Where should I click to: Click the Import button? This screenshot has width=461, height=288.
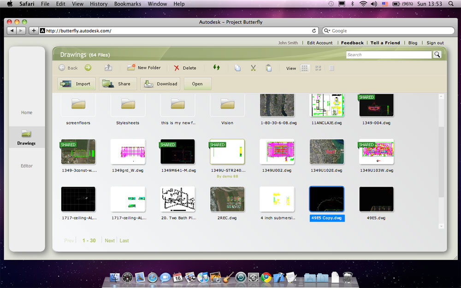[77, 84]
